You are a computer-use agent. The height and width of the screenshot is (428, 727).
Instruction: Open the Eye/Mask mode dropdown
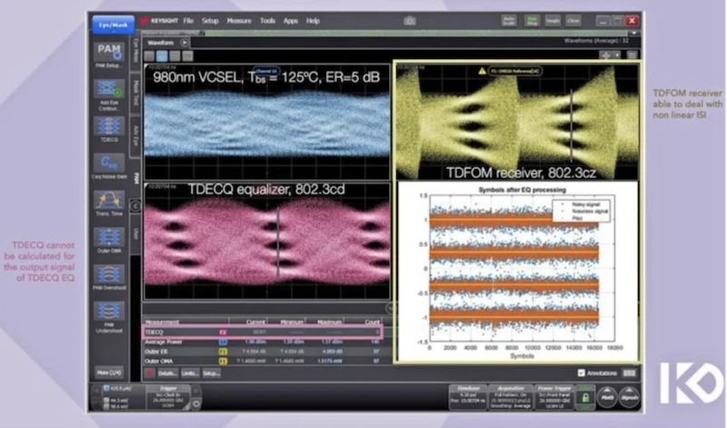click(x=113, y=25)
